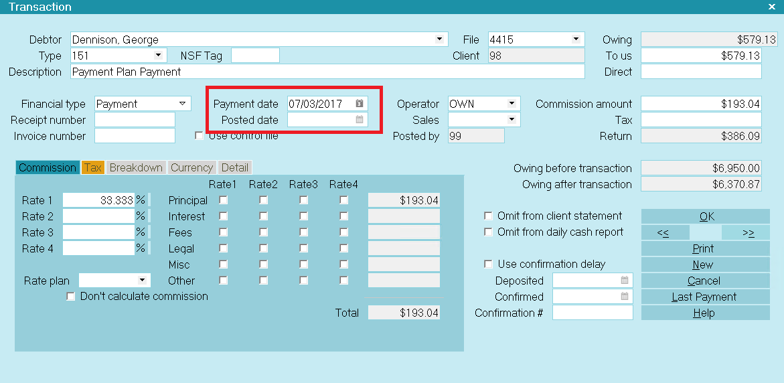Open the Breakdown tab
The width and height of the screenshot is (784, 383).
pyautogui.click(x=136, y=167)
